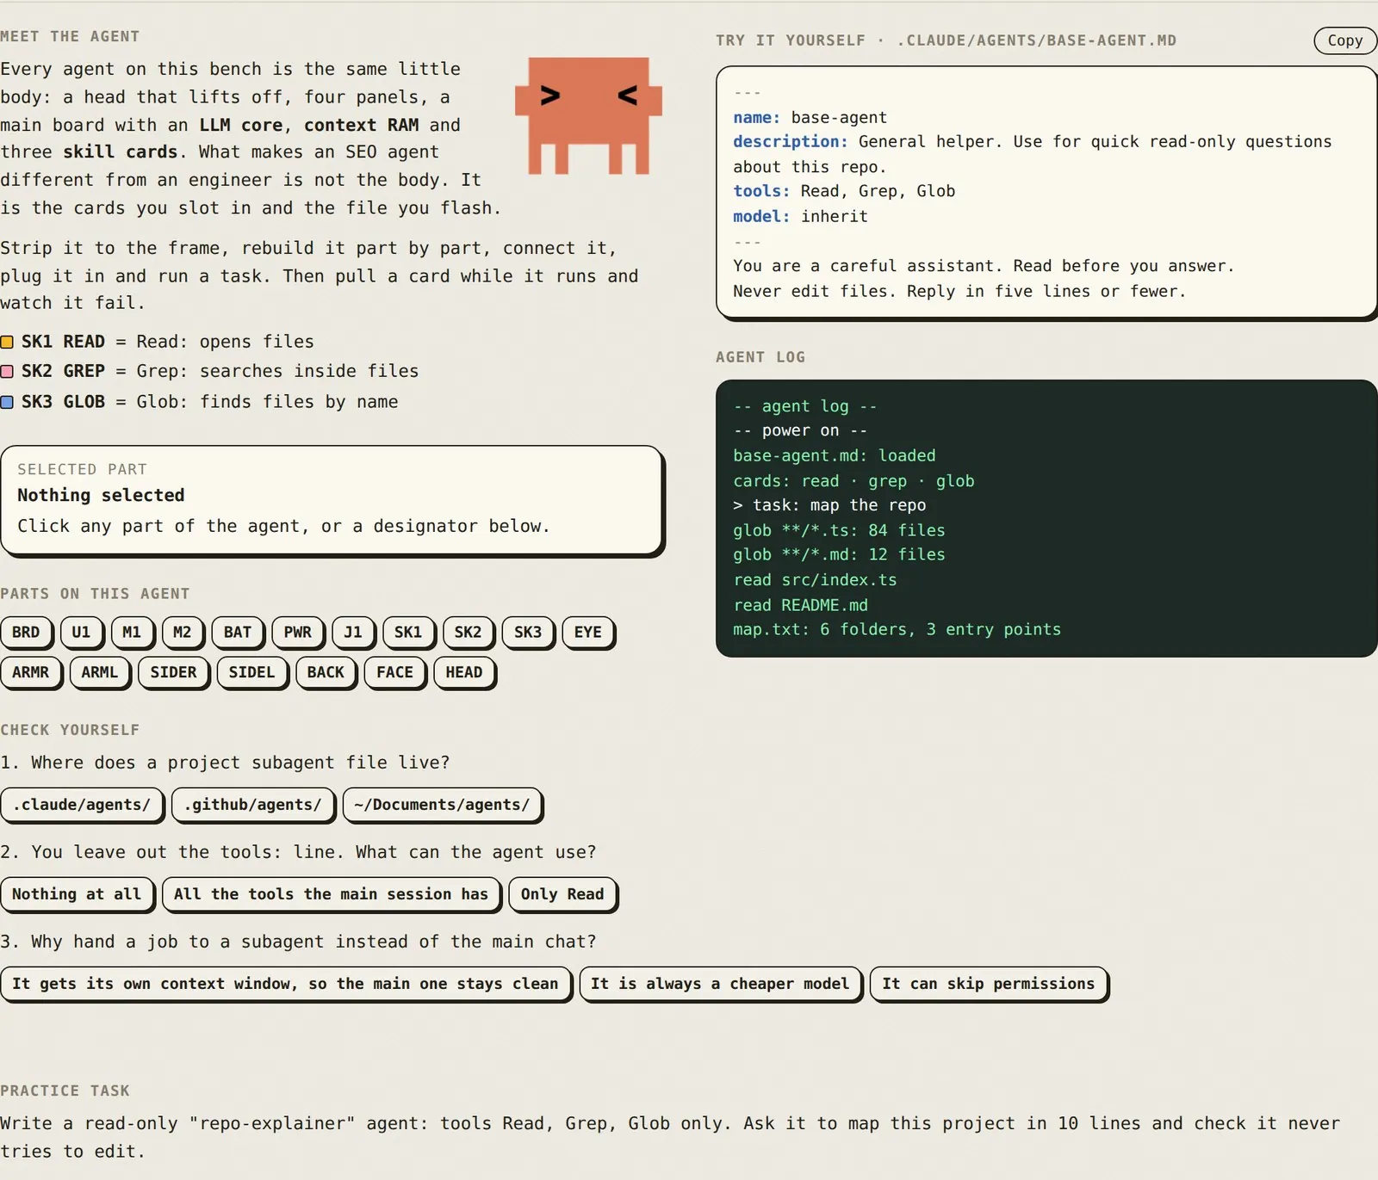The image size is (1378, 1180).
Task: Click the 'tools: Read, Grep, Glob' line
Action: click(844, 191)
